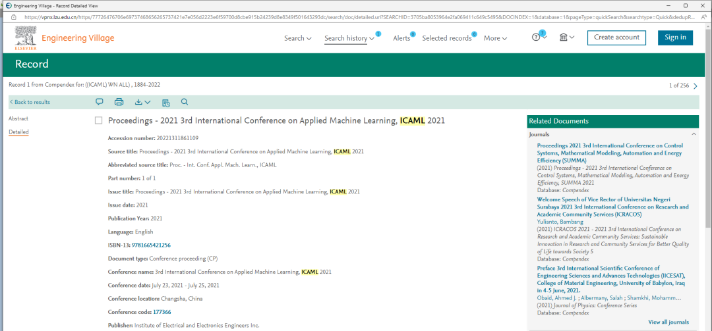The width and height of the screenshot is (712, 331).
Task: Click the Language: English field
Action: (x=131, y=232)
